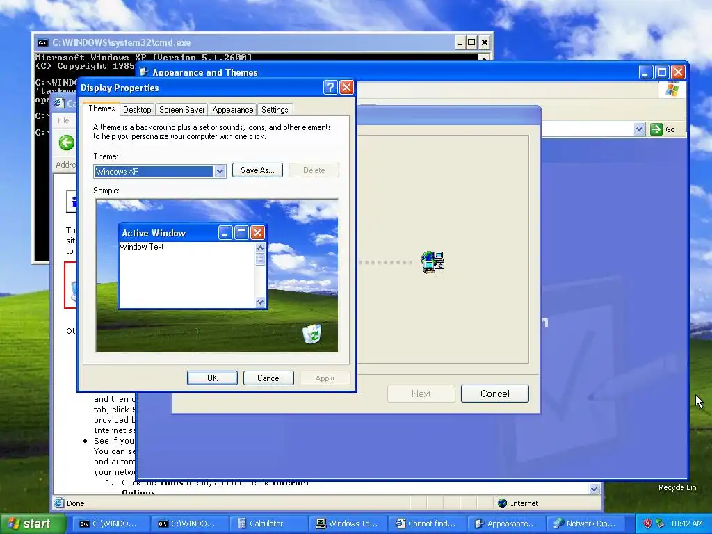Click the sample window scrollbar down arrow
The image size is (712, 534).
point(260,302)
